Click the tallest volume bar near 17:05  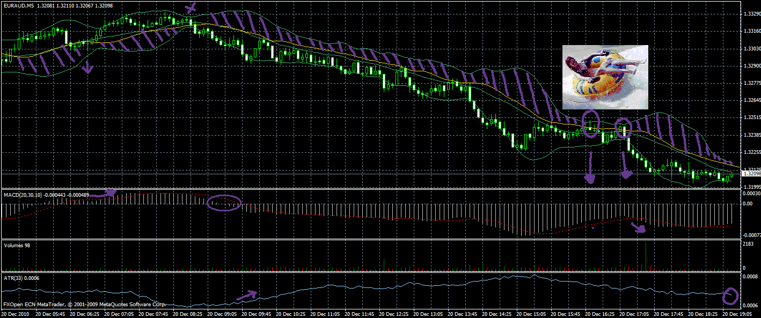point(645,256)
